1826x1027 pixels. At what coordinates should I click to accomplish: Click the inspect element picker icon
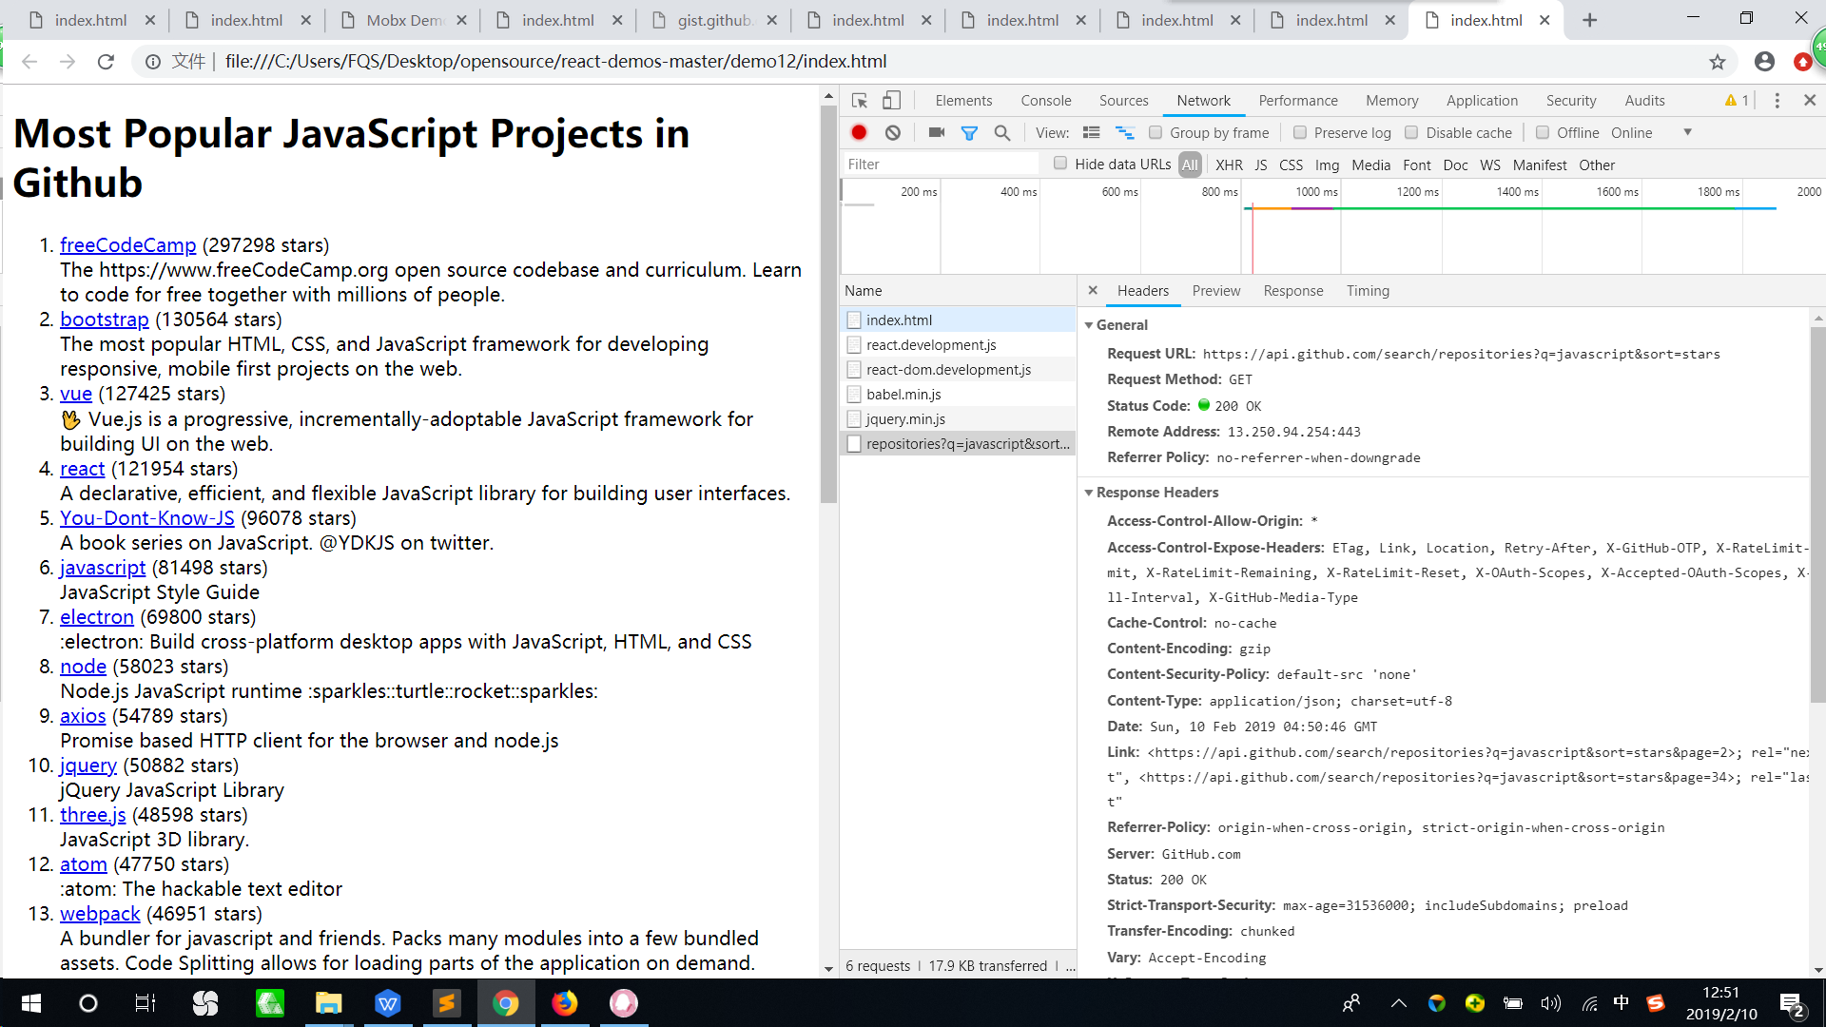tap(860, 101)
